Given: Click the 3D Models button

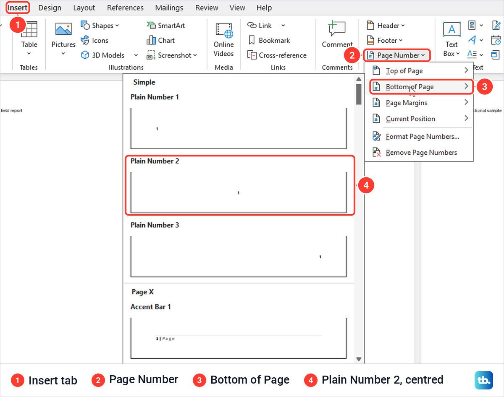Looking at the screenshot, I should 103,55.
